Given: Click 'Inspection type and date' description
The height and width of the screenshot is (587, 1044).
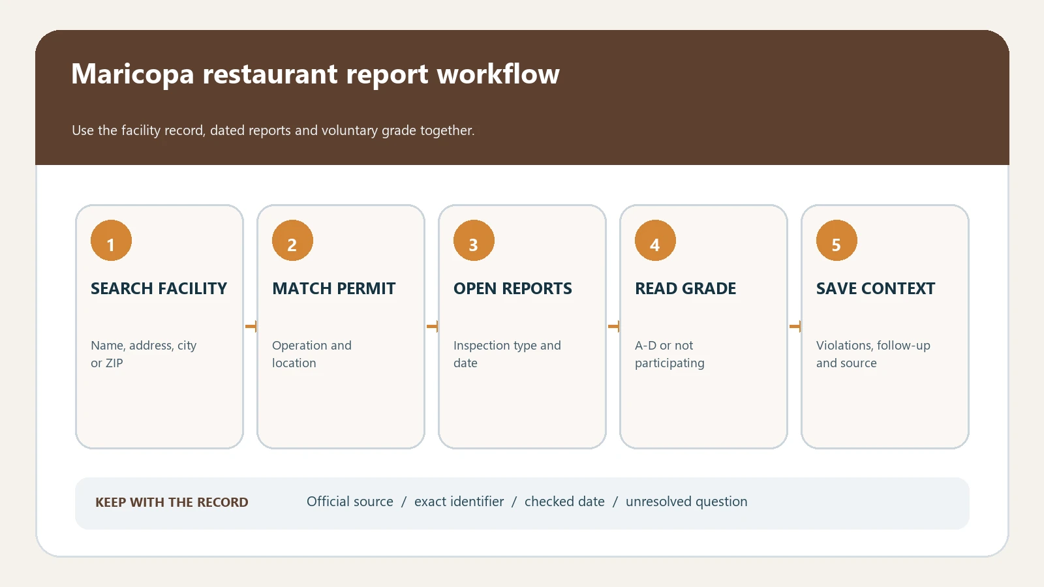Looking at the screenshot, I should 507,354.
